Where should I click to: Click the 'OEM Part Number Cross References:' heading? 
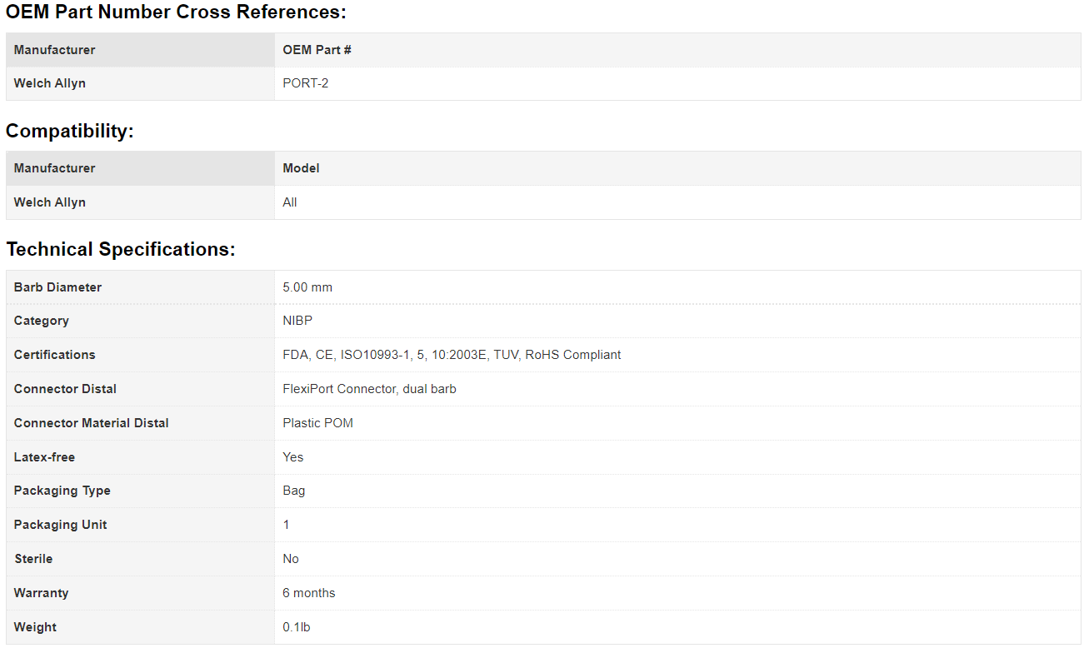(176, 12)
